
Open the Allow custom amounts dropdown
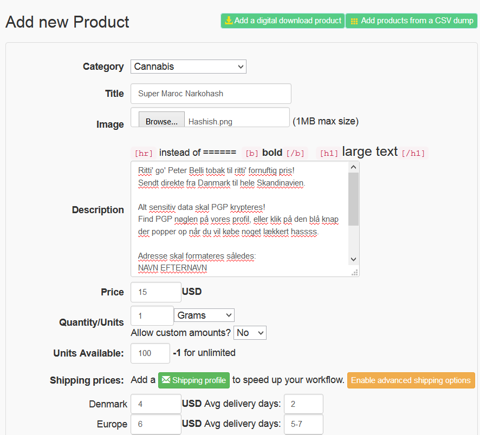click(250, 333)
